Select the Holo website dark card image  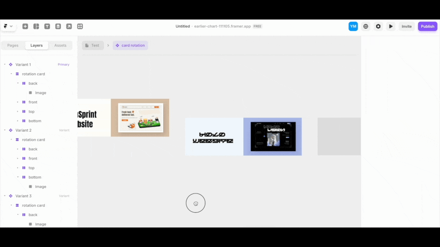point(272,136)
